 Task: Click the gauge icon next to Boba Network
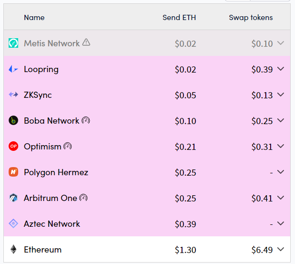click(x=86, y=120)
